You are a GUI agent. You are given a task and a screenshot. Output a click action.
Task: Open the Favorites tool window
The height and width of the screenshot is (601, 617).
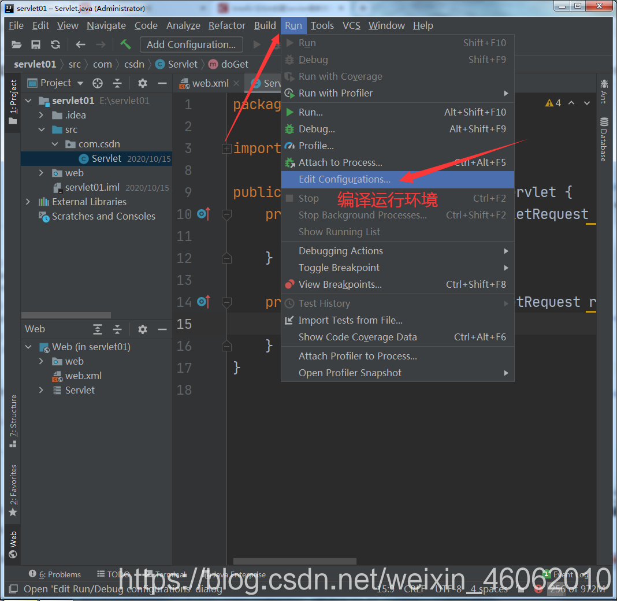(x=13, y=491)
